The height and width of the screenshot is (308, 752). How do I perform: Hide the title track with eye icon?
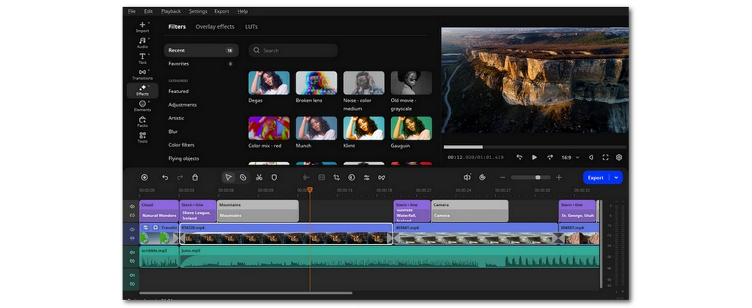132,207
